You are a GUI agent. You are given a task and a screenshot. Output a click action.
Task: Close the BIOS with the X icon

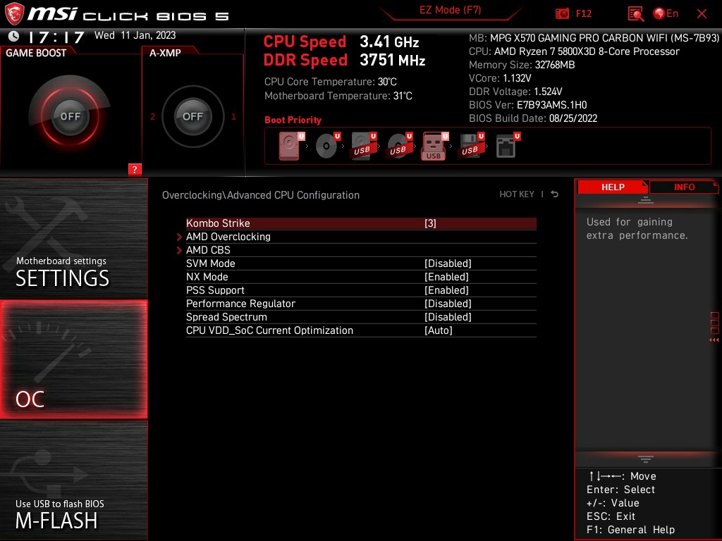(702, 14)
